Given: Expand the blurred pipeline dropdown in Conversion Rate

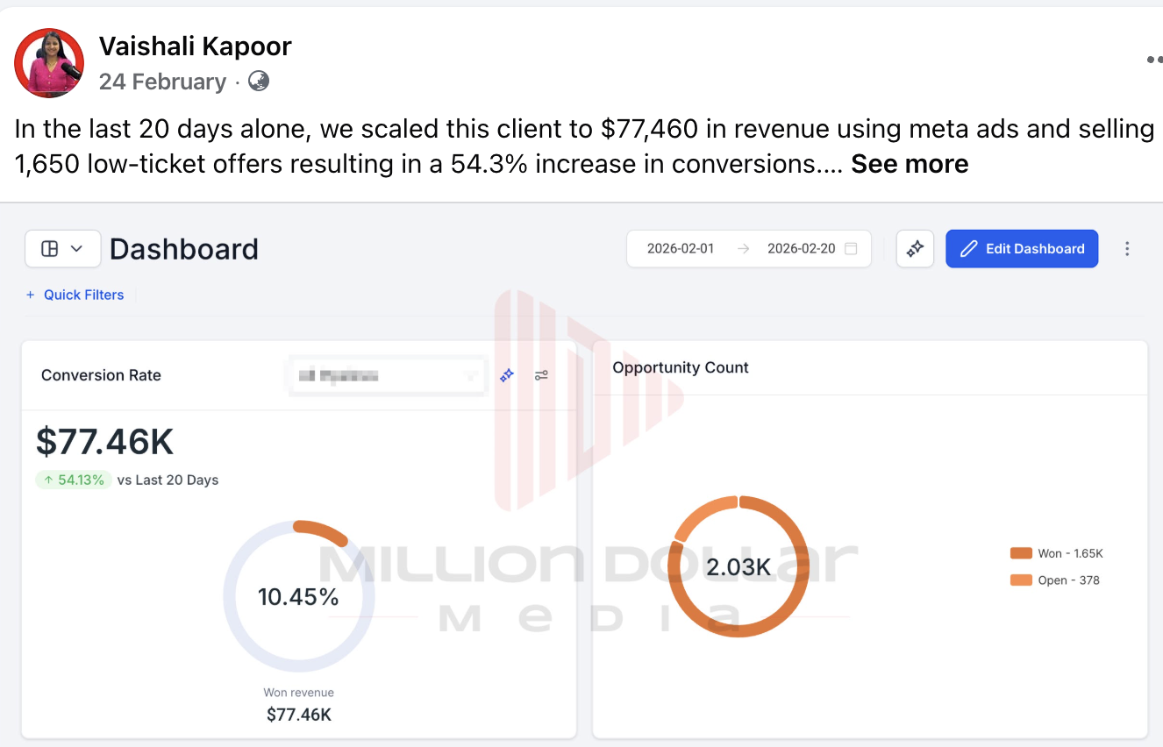Looking at the screenshot, I should 388,376.
